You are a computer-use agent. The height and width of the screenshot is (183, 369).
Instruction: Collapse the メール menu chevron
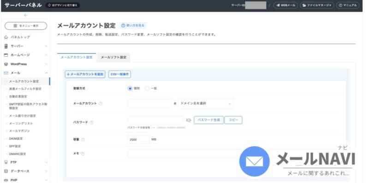click(47, 73)
